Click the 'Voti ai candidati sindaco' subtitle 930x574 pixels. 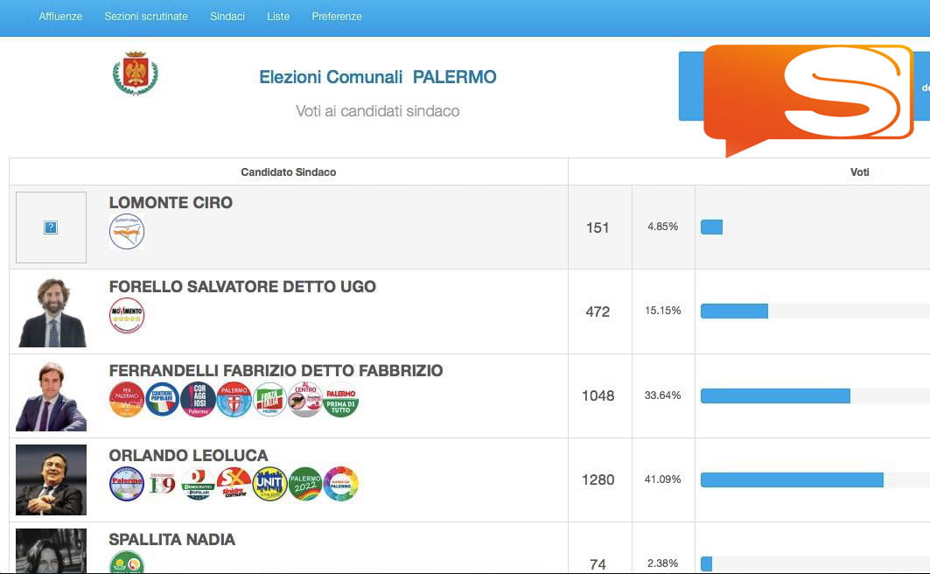point(378,111)
